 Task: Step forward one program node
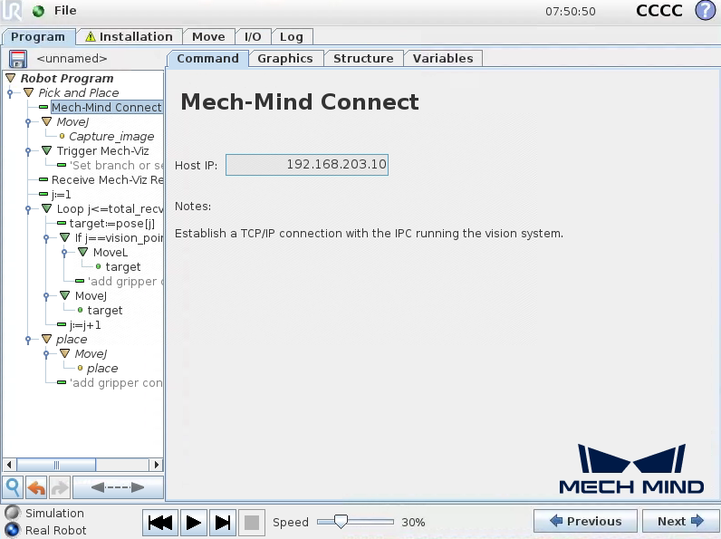223,523
